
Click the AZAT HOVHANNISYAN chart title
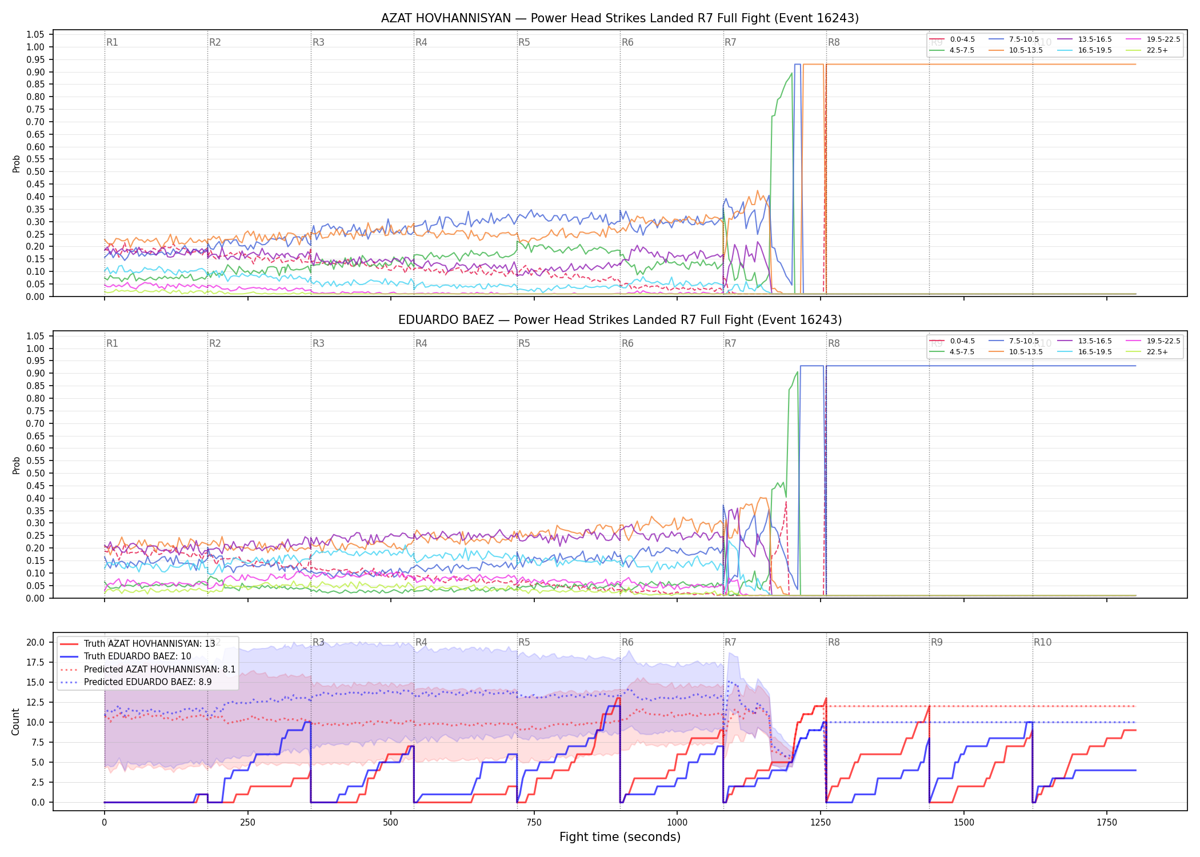(620, 18)
